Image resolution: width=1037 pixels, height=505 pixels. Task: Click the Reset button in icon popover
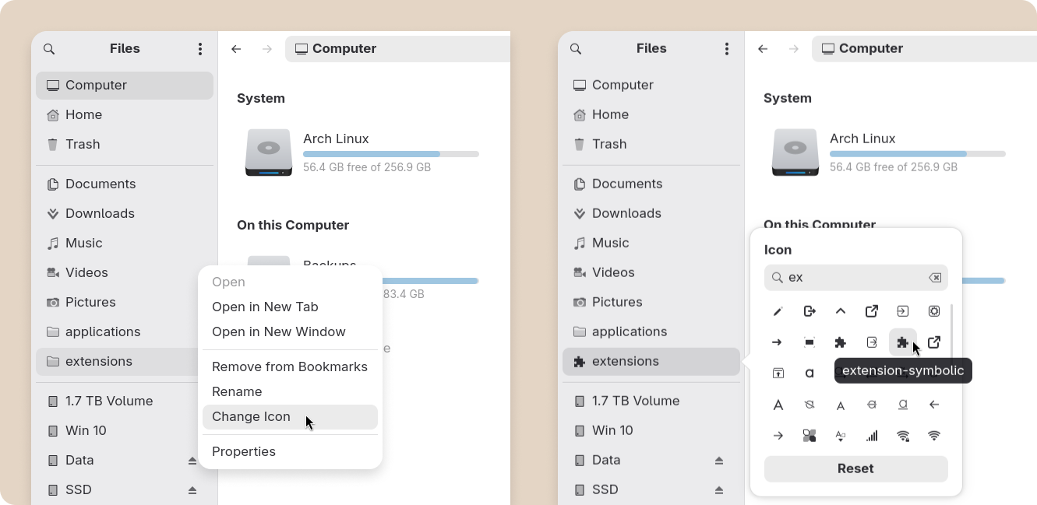tap(855, 468)
